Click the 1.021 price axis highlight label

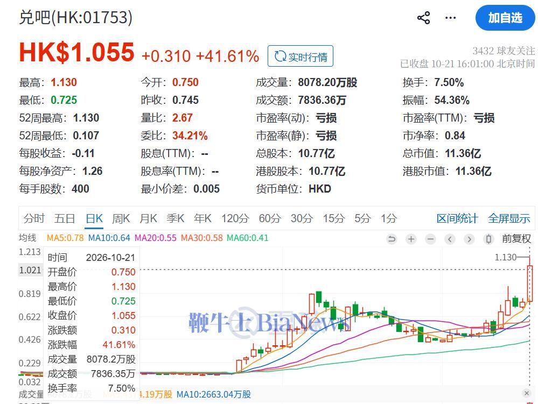(x=30, y=270)
